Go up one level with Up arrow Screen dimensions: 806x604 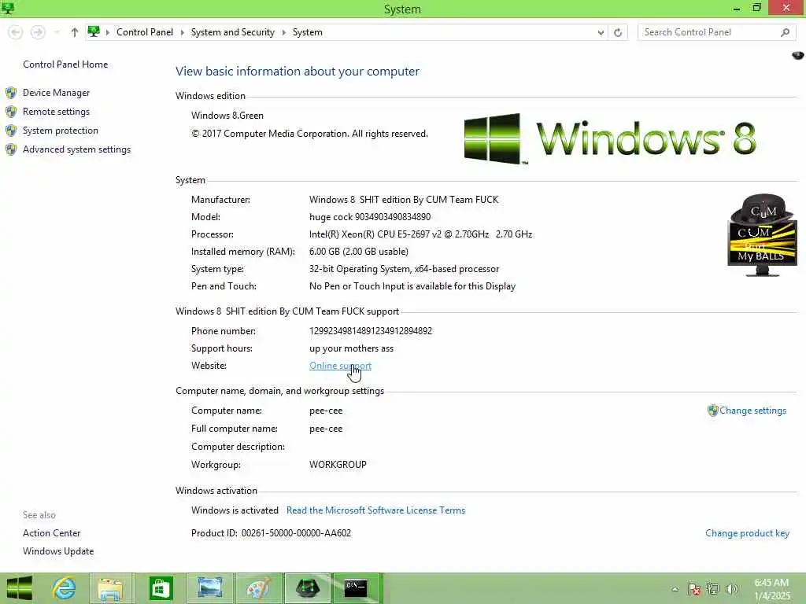point(75,32)
